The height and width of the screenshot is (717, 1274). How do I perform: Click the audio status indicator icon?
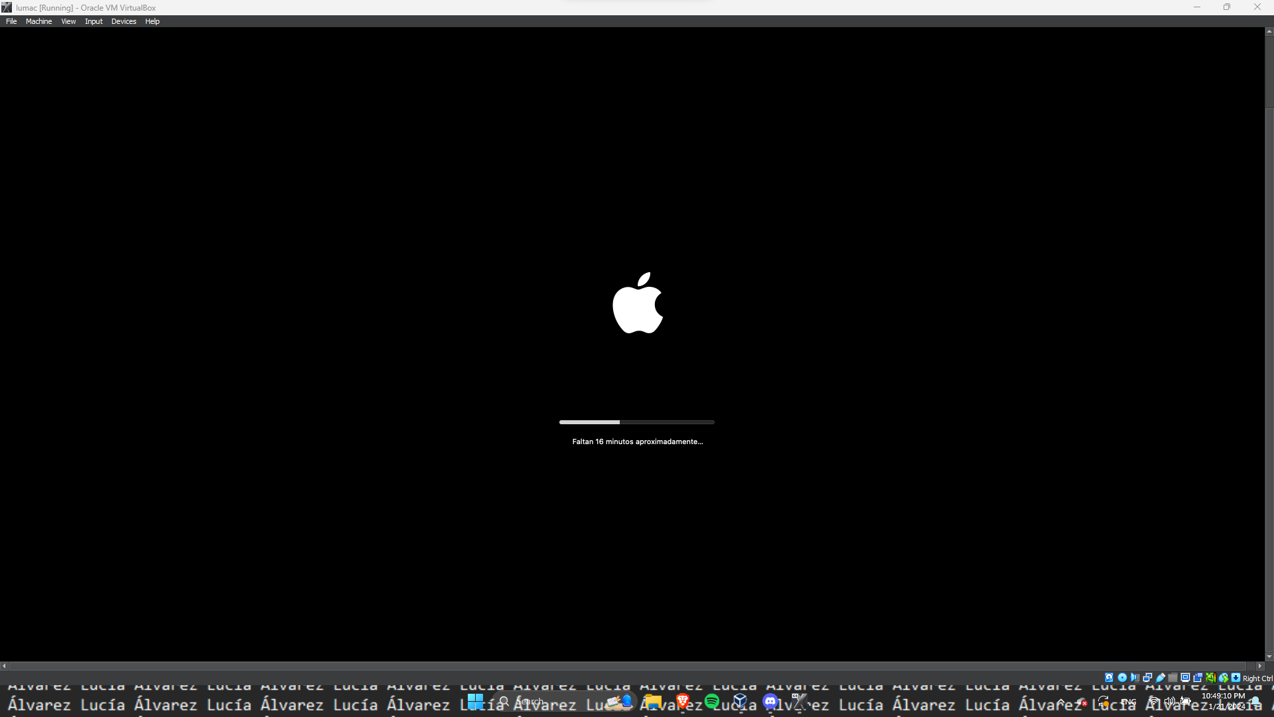click(x=1135, y=678)
